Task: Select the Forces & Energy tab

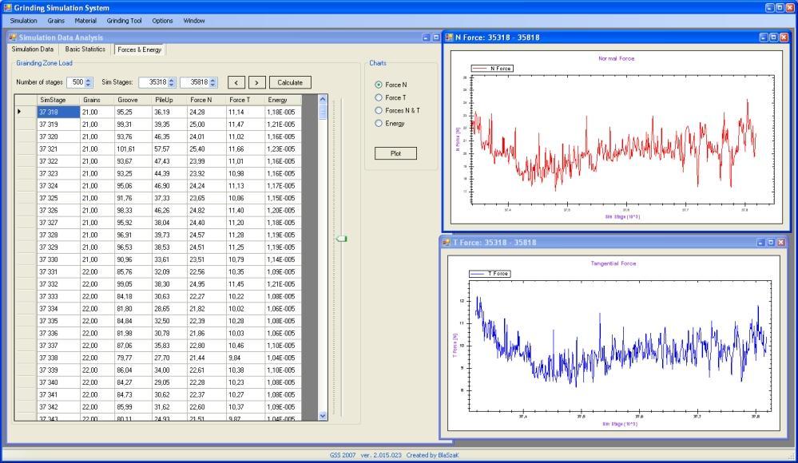Action: (140, 49)
